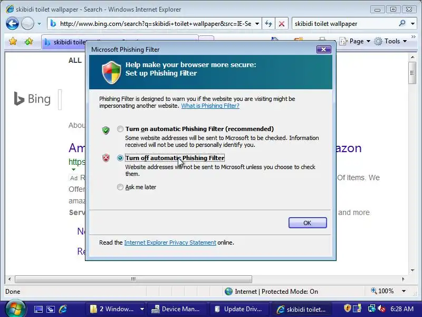
Task: Open the Page menu
Action: 355,41
